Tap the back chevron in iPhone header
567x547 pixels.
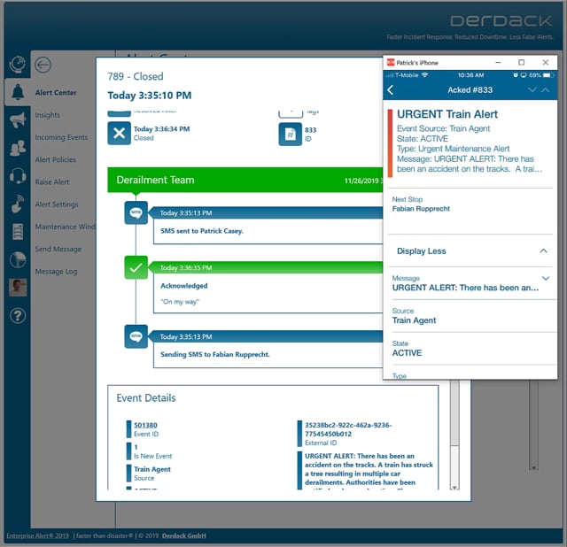click(391, 90)
